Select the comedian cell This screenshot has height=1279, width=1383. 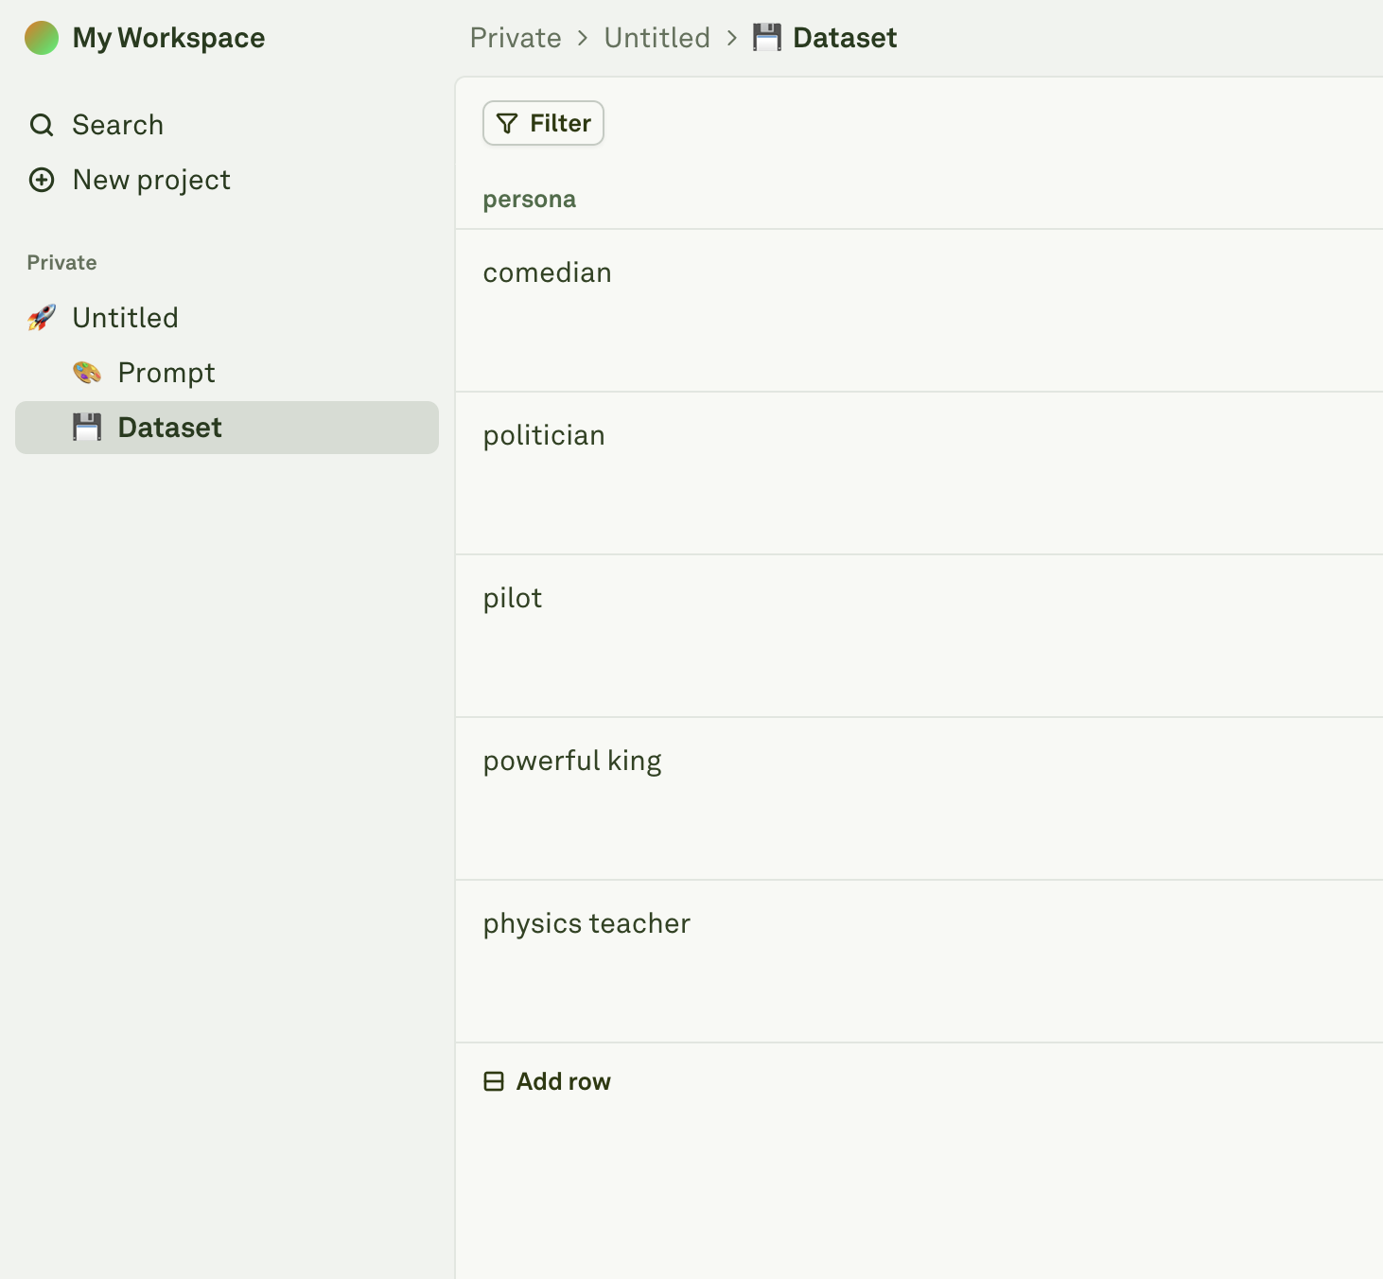click(919, 310)
